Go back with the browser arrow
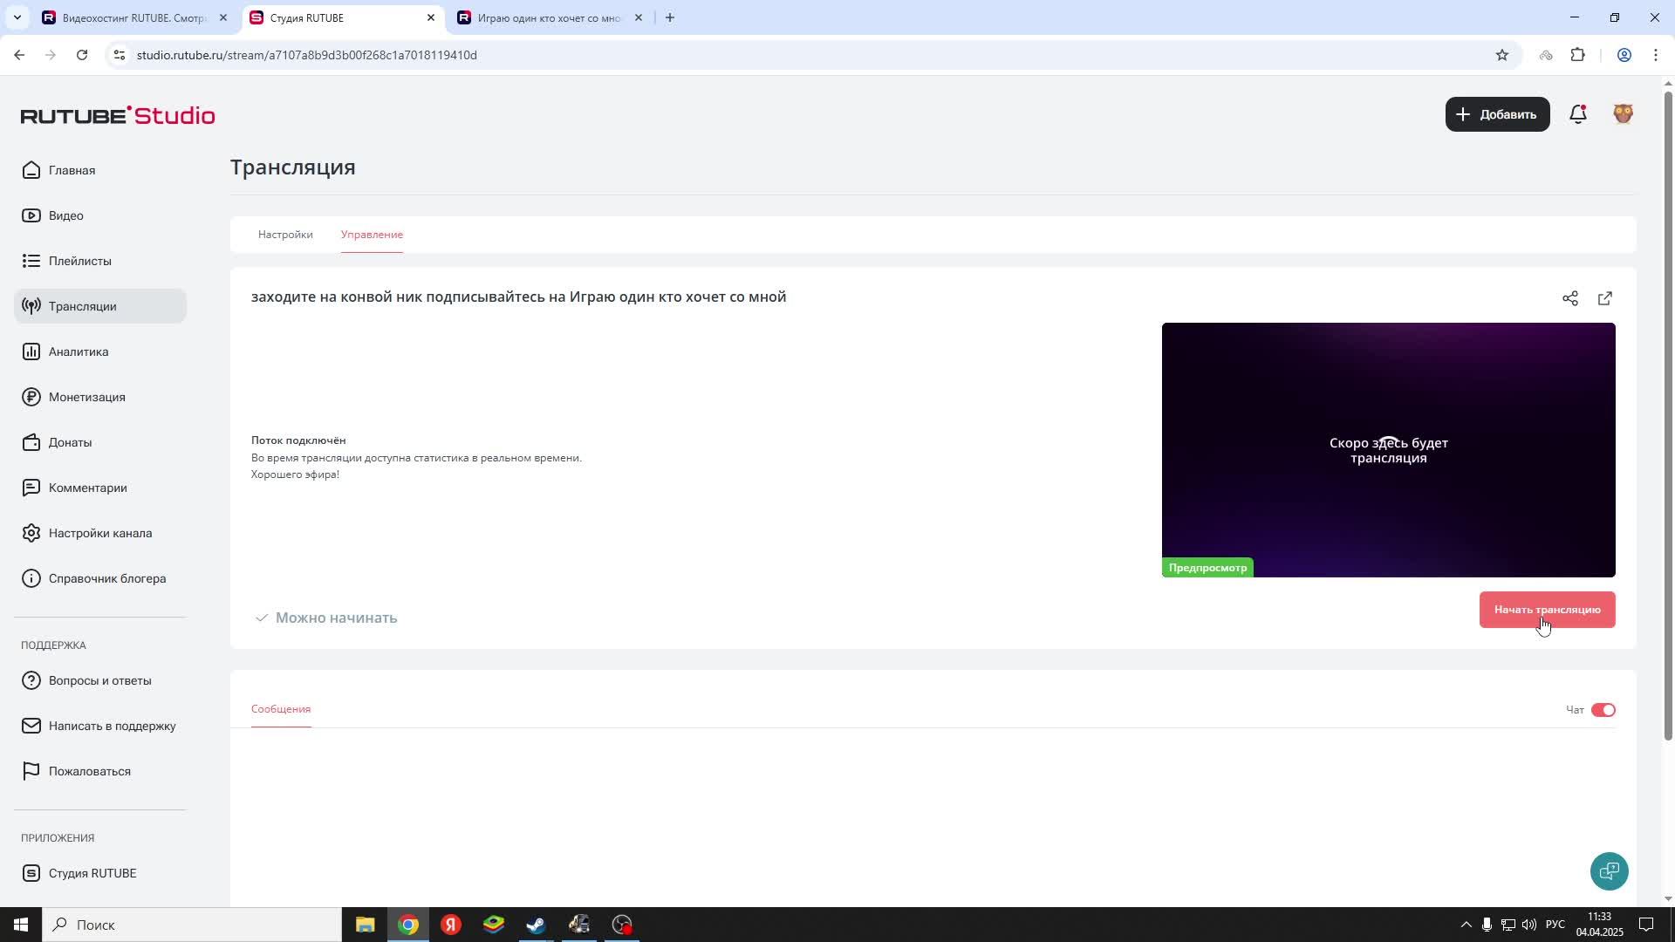 pos(19,55)
